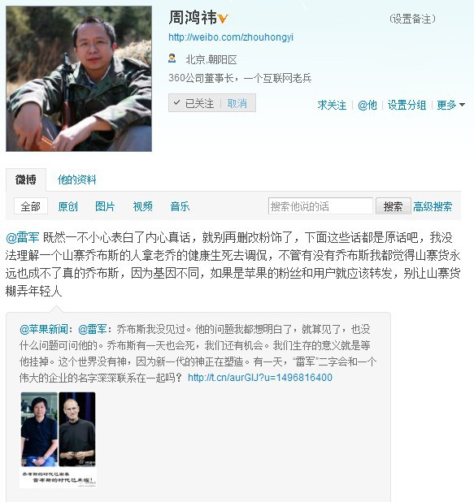
Task: Click 设置备注 to set a remark
Action: (x=412, y=19)
